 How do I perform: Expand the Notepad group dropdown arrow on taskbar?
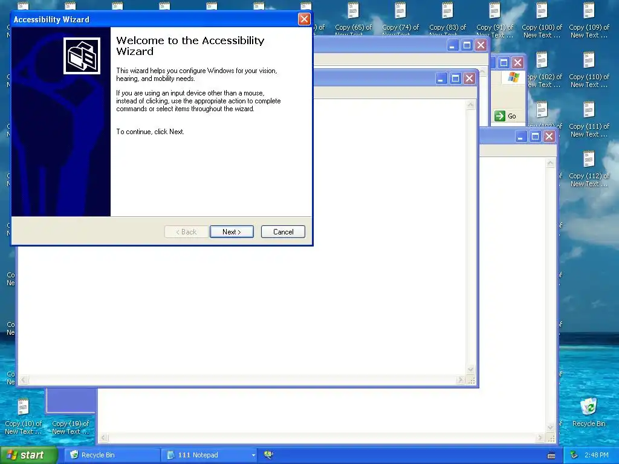click(253, 456)
